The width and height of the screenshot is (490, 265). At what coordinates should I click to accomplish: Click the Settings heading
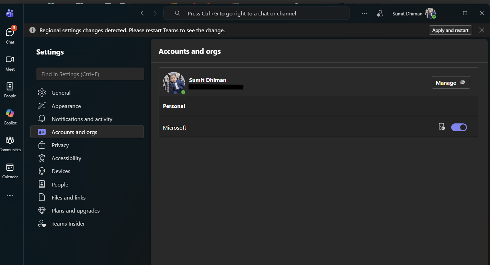coord(50,52)
